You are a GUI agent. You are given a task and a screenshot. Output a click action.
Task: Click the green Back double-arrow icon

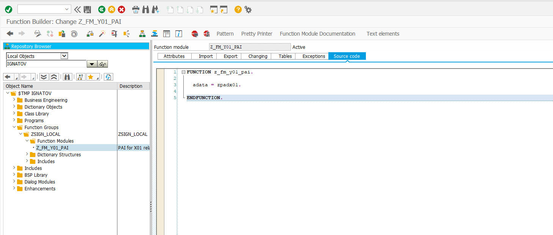[102, 9]
